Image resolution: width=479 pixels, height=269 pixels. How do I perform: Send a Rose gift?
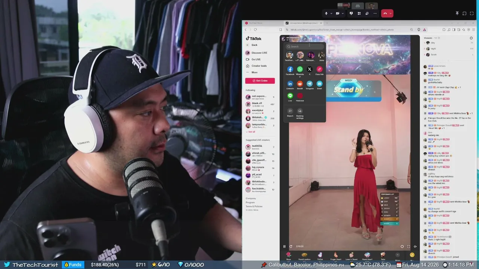(x=288, y=256)
